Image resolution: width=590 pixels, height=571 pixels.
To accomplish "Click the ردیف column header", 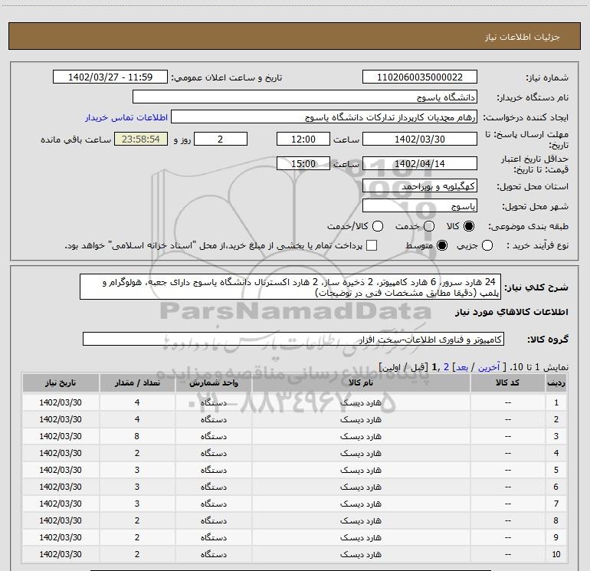I will 556,382.
